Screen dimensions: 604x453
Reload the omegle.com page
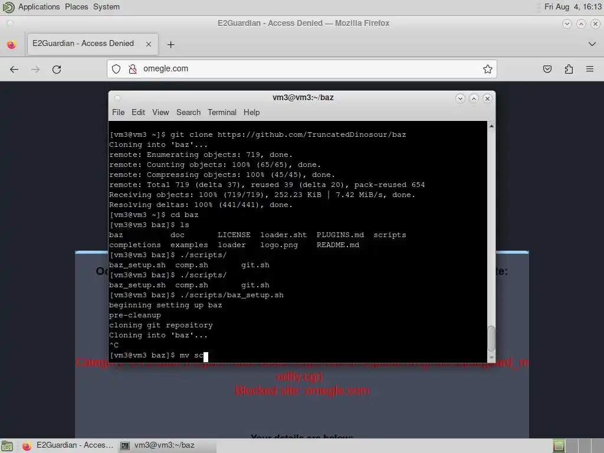57,70
